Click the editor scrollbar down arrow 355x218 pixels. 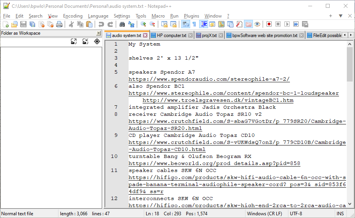point(350,204)
